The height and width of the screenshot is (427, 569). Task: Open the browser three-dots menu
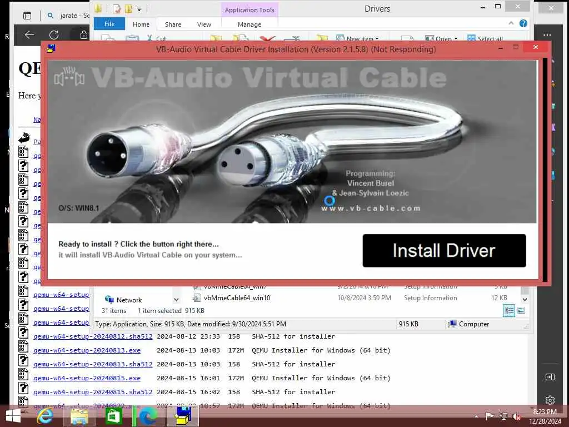click(x=547, y=35)
